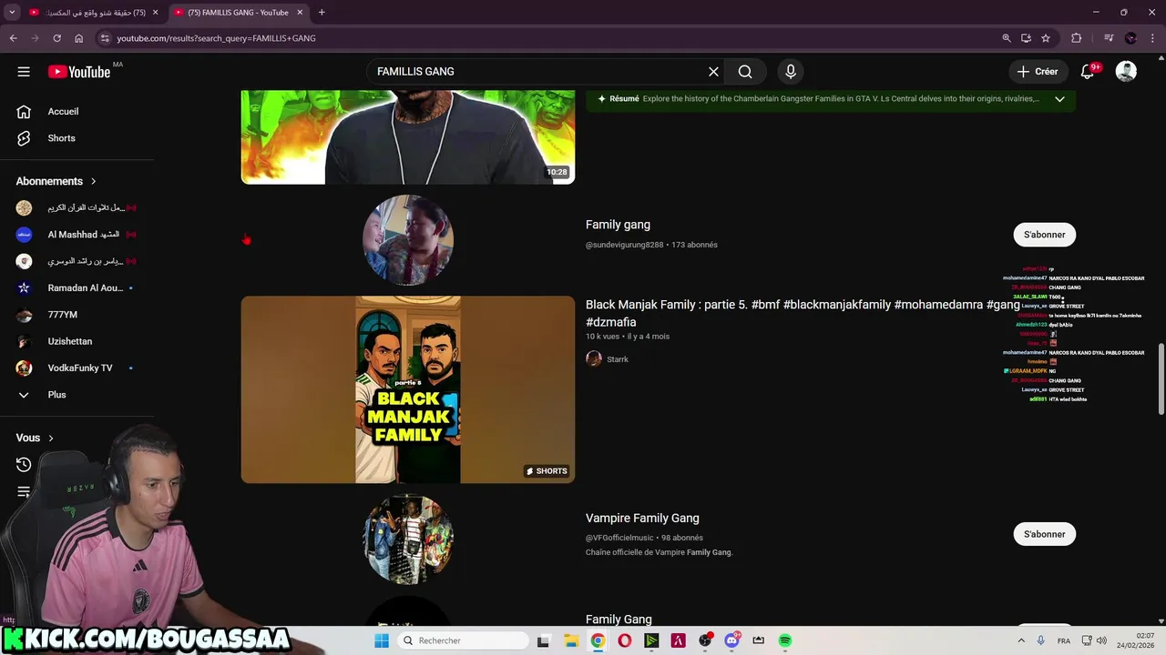The image size is (1166, 655).
Task: Expand the Abonnements section
Action: point(56,181)
